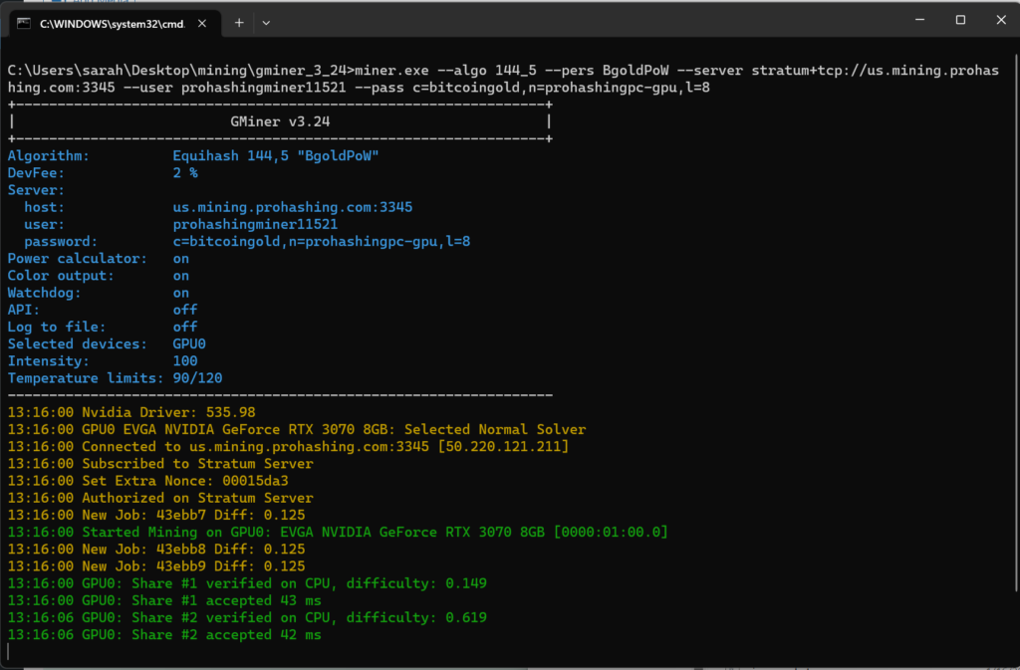Click the 'Selected Normal Solver' log line
Screen dimensions: 1020x670
pos(297,429)
